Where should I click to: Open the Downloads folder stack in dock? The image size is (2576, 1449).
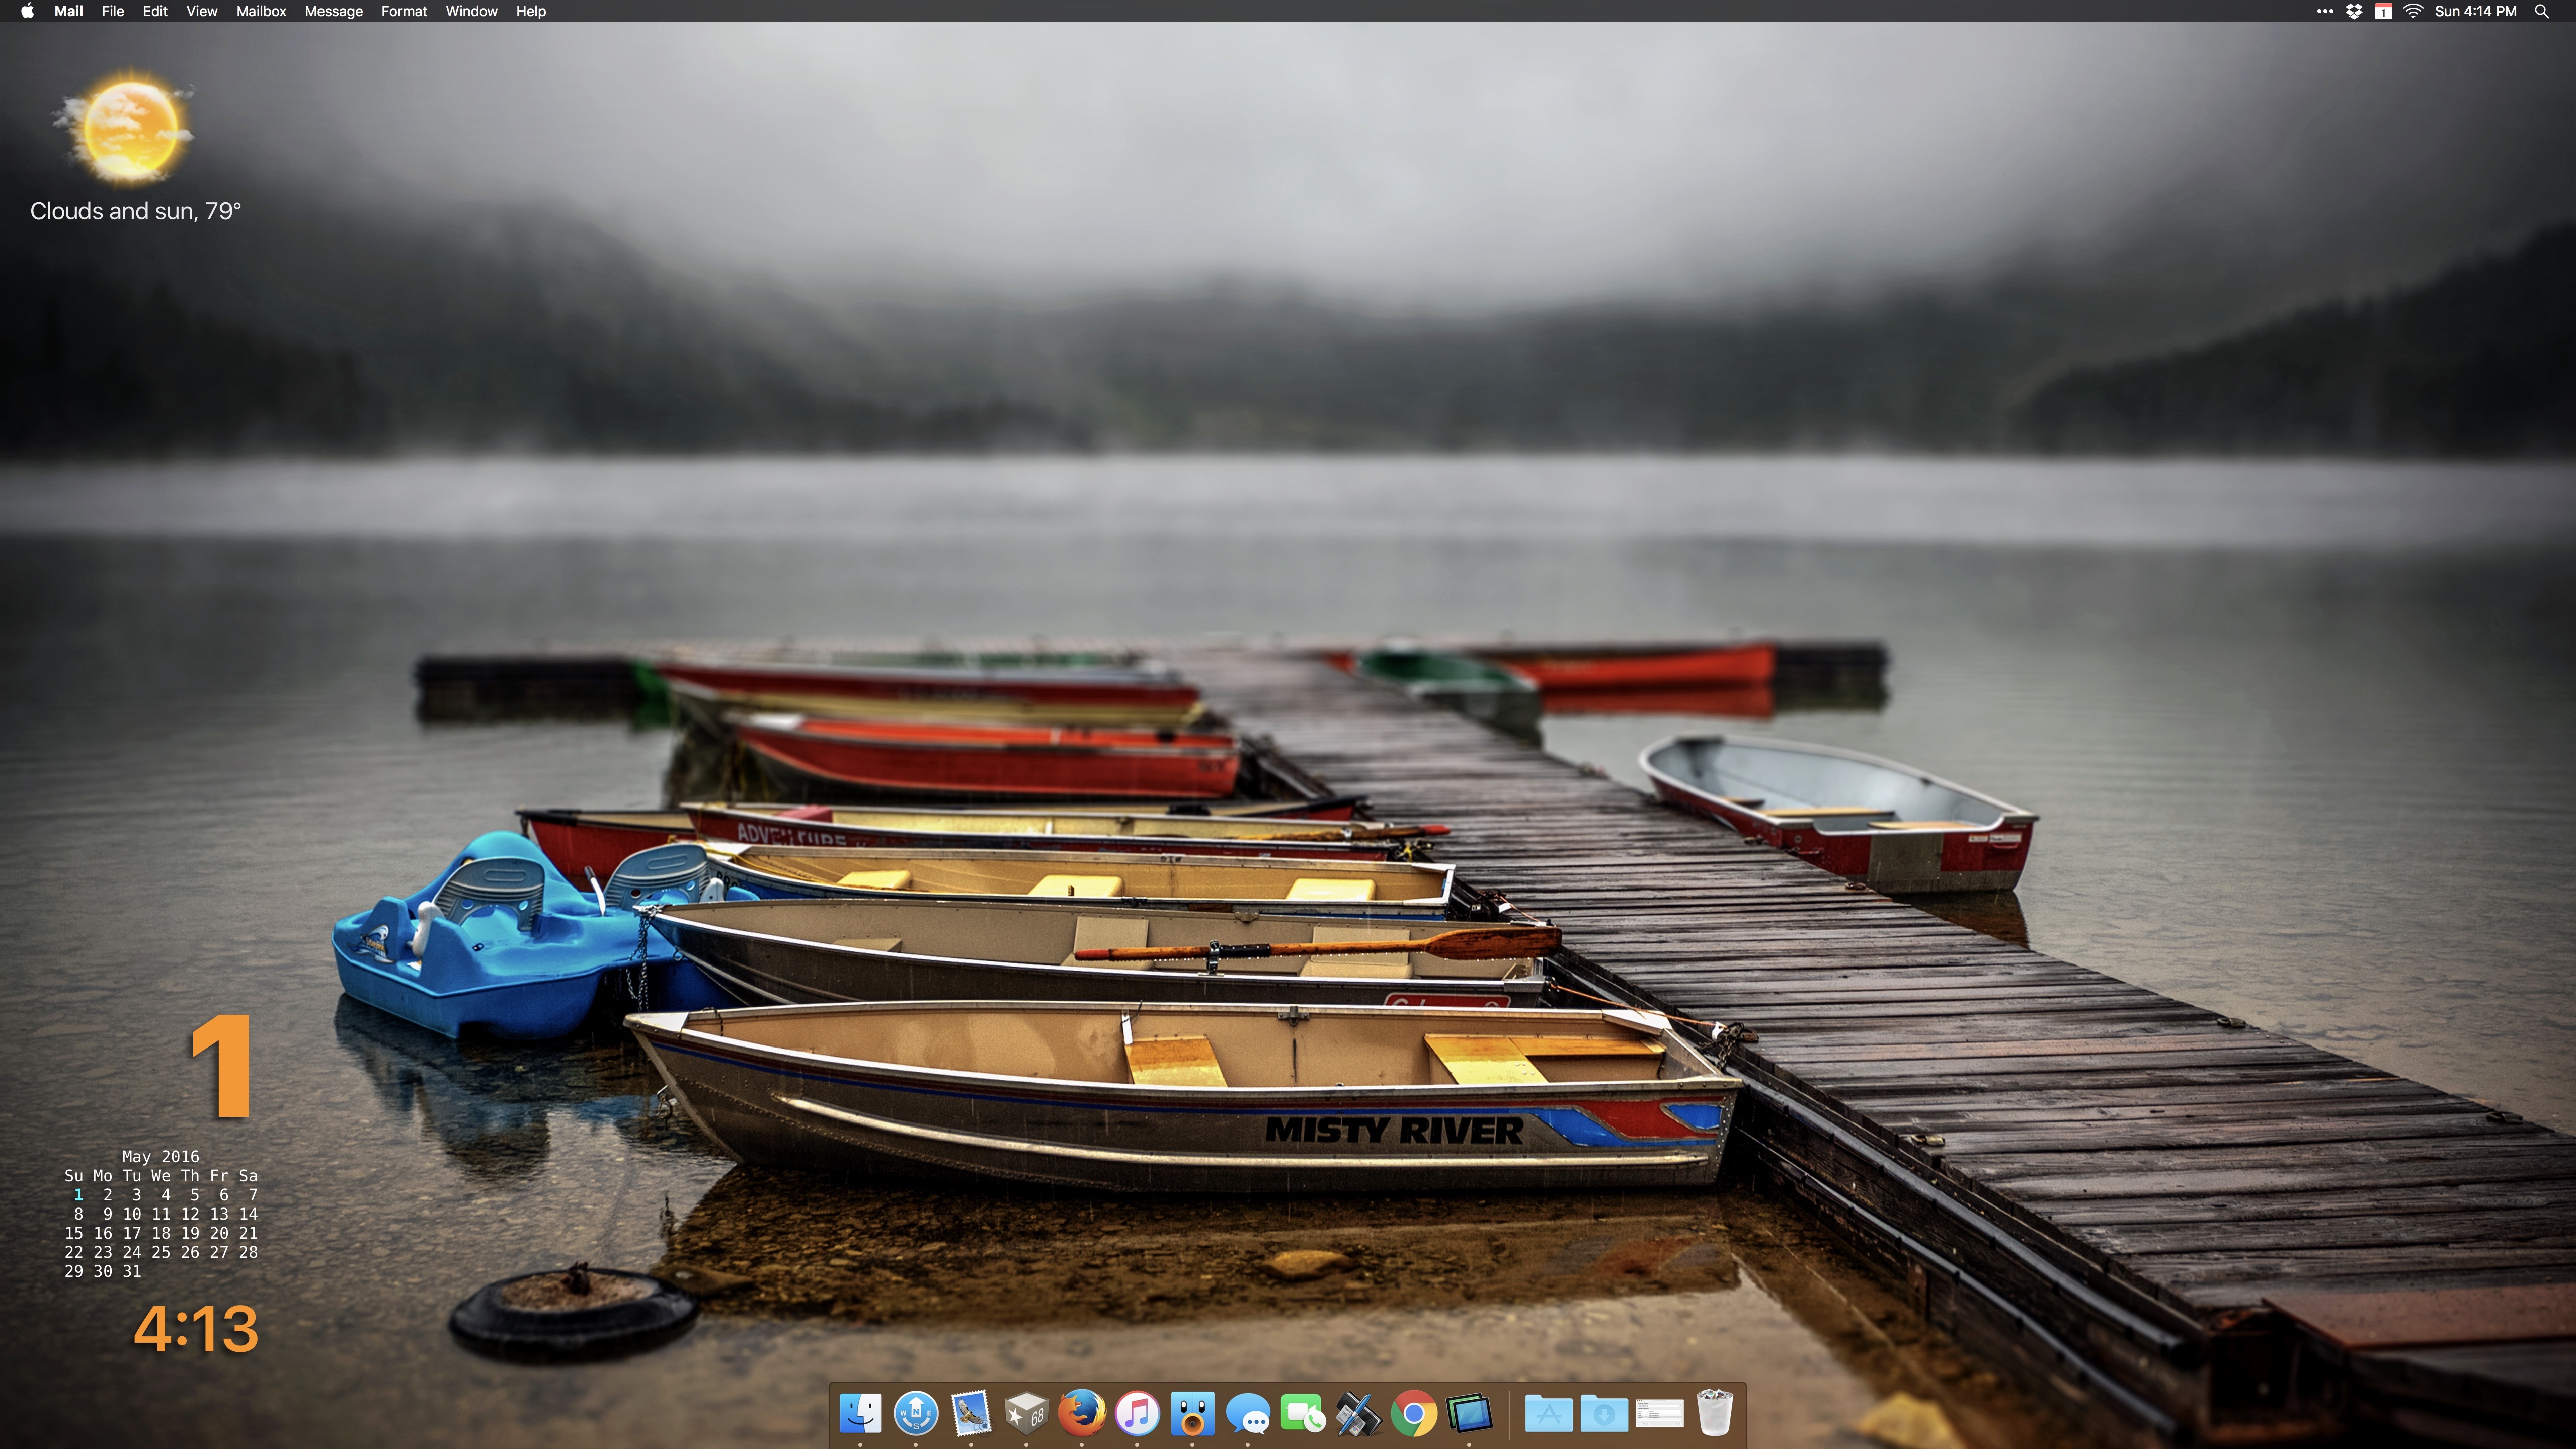1603,1414
